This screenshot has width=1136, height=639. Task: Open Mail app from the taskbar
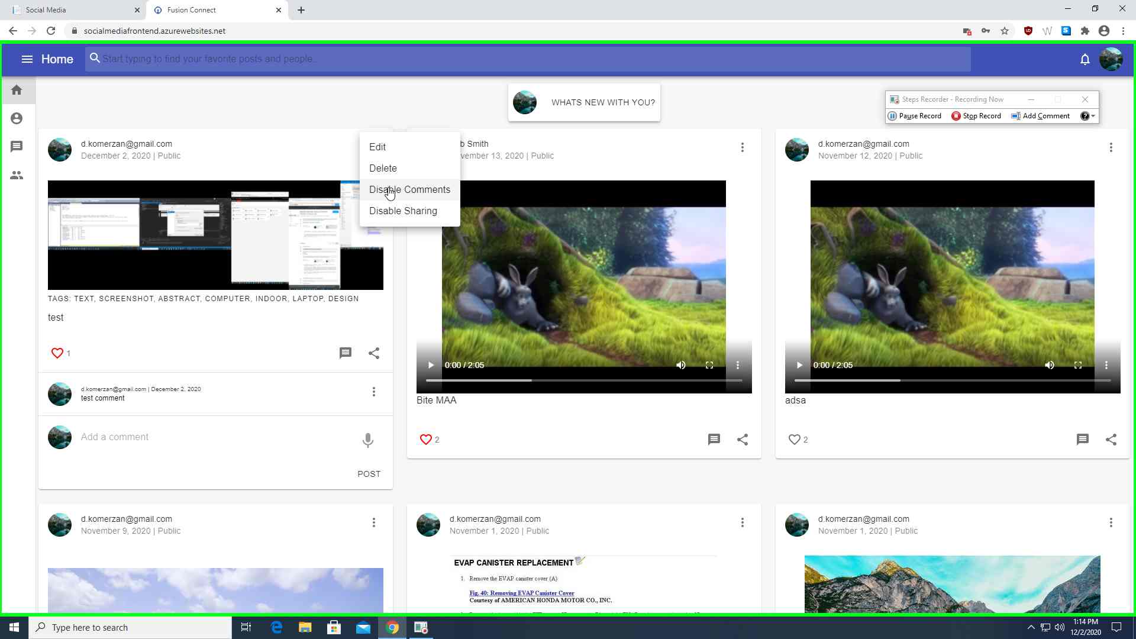[x=363, y=627]
